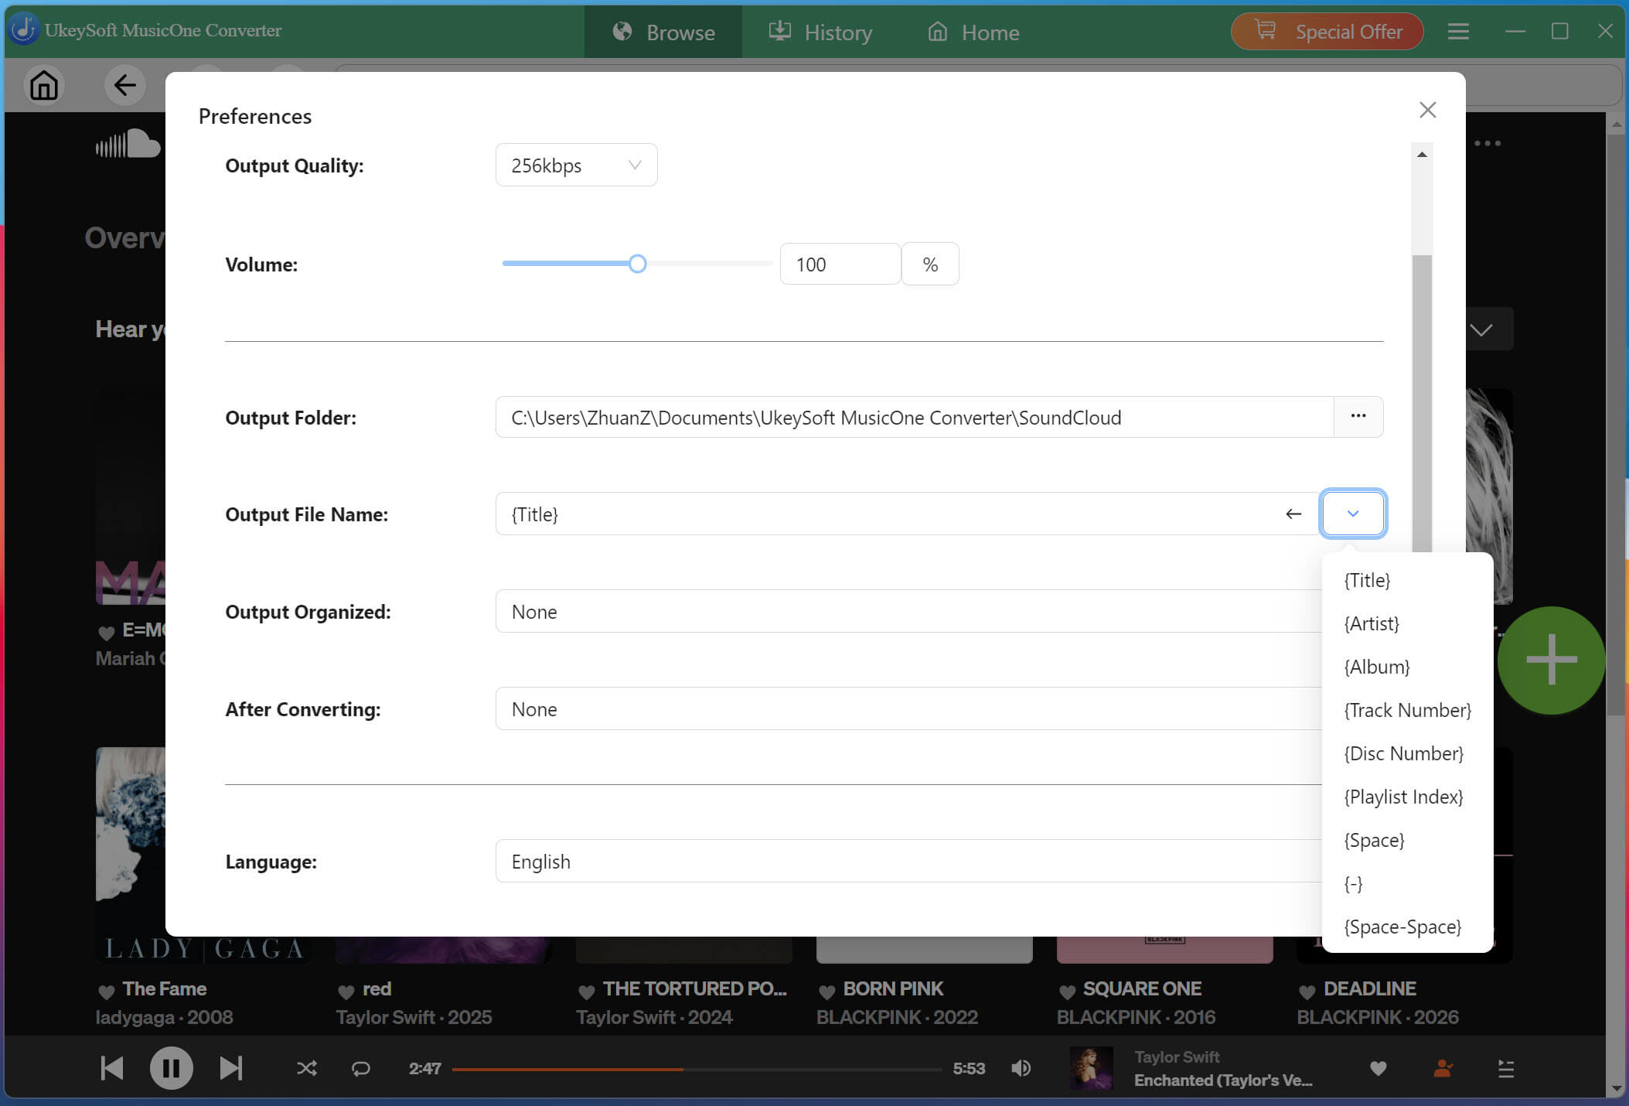Click the speaker volume icon
The height and width of the screenshot is (1106, 1629).
coord(1021,1068)
